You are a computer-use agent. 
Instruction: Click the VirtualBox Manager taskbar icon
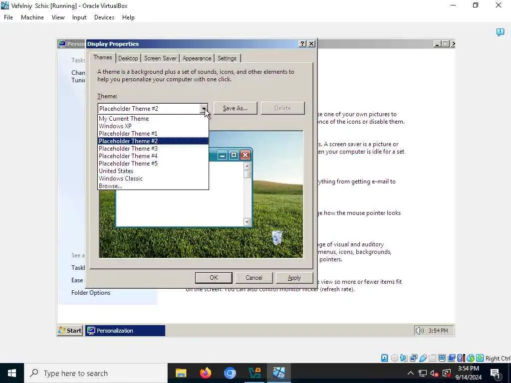coord(254,373)
